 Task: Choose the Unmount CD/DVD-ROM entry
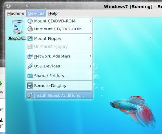pos(59,29)
